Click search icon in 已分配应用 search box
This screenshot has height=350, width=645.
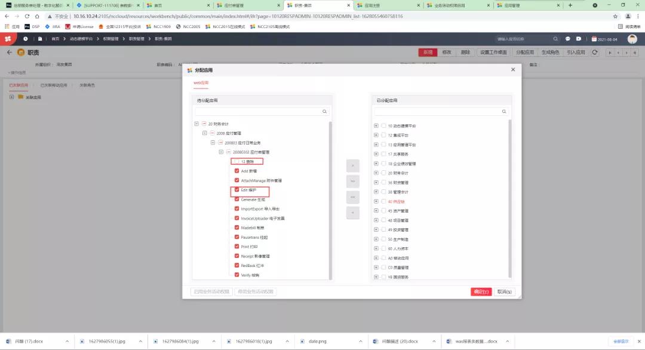point(504,112)
